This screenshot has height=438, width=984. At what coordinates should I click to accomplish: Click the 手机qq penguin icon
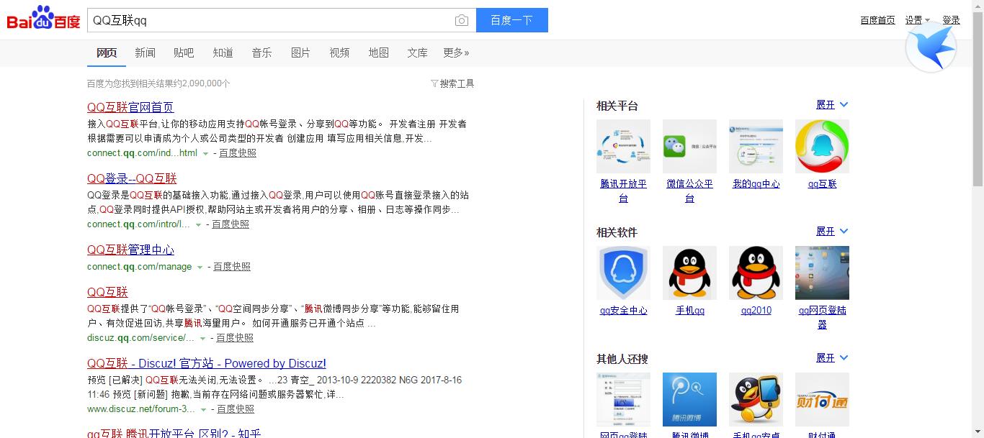689,273
